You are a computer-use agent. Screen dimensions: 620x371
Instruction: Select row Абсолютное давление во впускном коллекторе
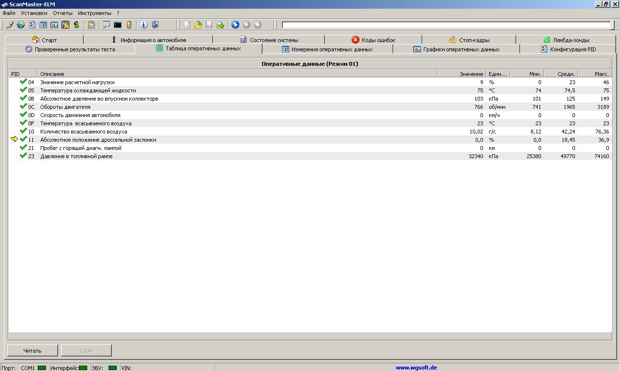pos(310,99)
